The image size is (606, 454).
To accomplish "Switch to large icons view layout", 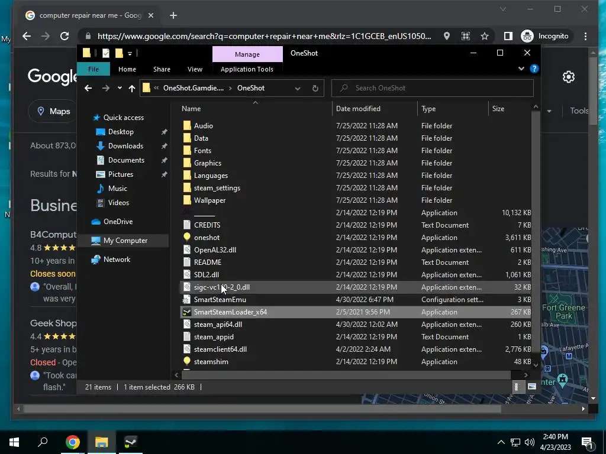I will pos(532,387).
